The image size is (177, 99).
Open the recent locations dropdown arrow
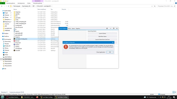pos(6,6)
